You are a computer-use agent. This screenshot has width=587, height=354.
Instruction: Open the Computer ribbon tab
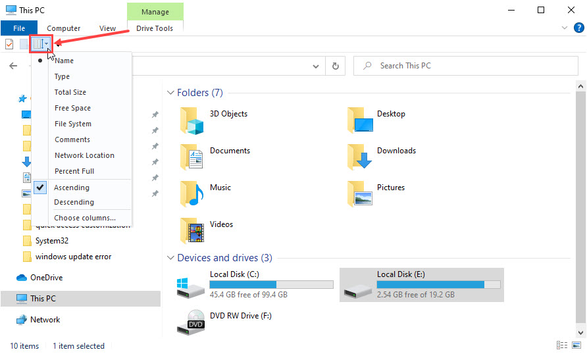(63, 28)
